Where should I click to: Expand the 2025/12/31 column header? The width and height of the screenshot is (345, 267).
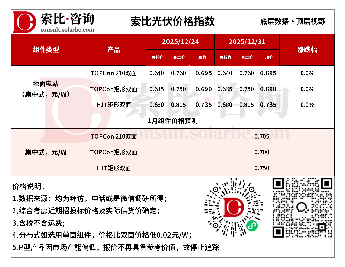(247, 41)
